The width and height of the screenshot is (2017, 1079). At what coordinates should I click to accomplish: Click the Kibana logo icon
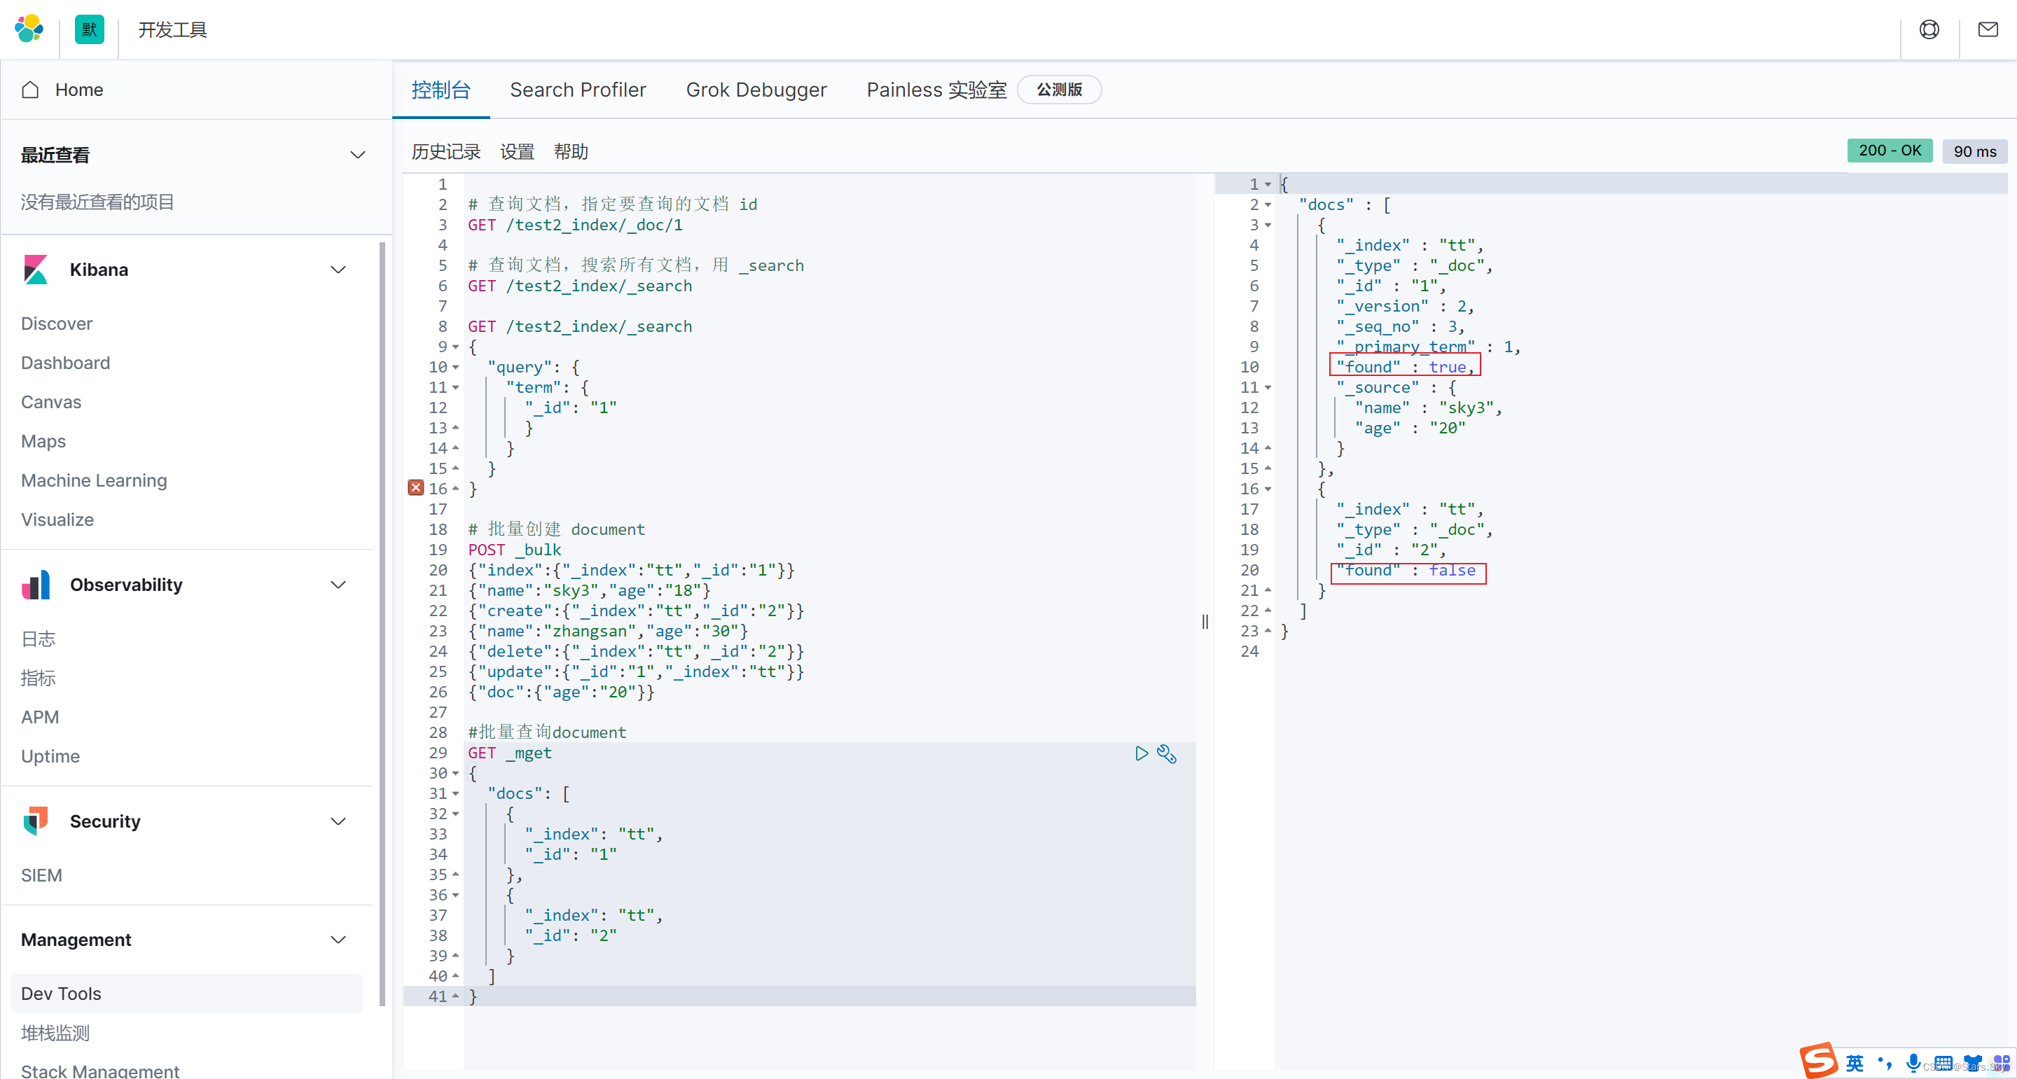(x=36, y=270)
